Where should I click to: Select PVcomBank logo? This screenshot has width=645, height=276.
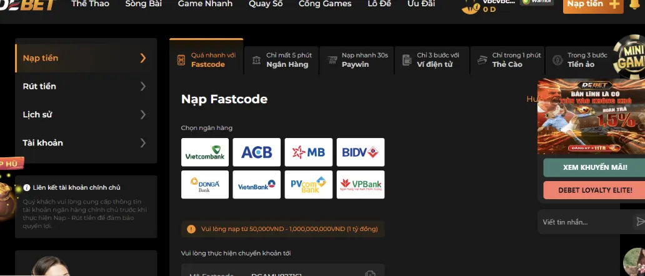[x=308, y=185]
